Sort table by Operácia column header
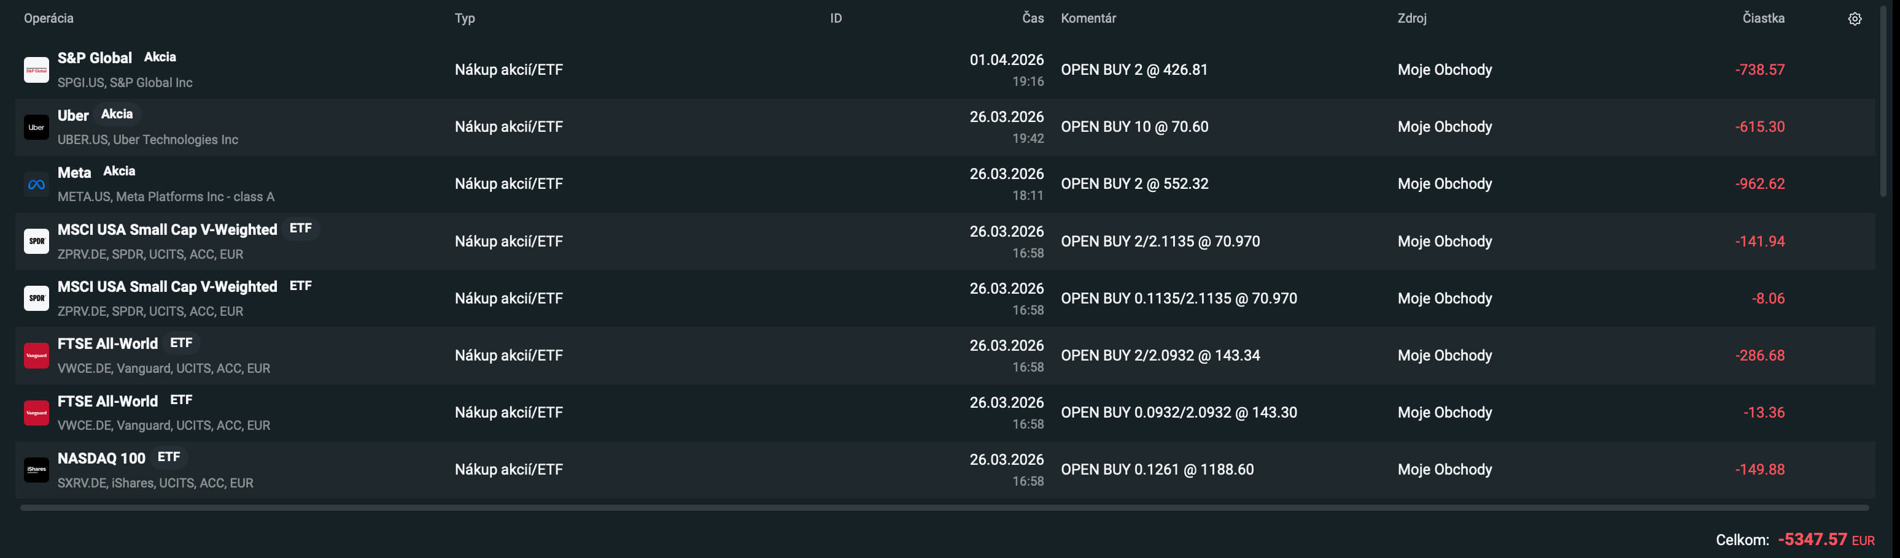The width and height of the screenshot is (1900, 558). [48, 18]
